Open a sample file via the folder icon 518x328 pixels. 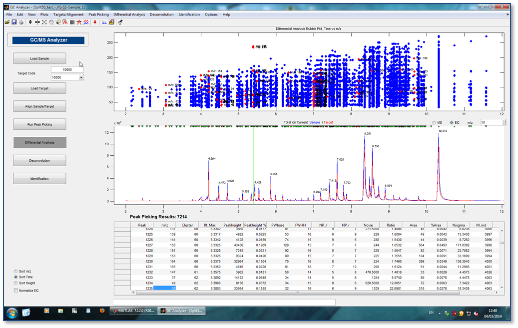(7, 22)
